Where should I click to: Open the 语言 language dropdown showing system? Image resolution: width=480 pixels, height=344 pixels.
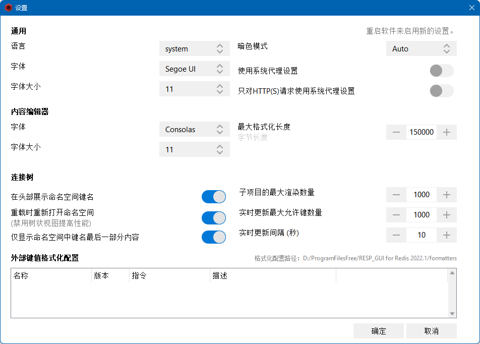[x=195, y=48]
